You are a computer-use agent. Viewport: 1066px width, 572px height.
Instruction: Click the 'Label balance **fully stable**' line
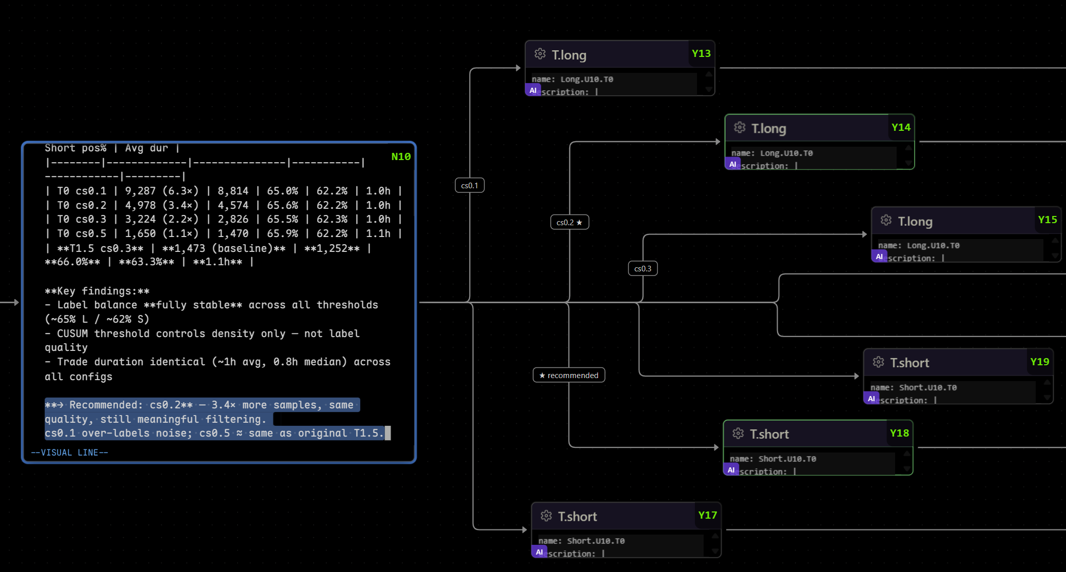[211, 312]
